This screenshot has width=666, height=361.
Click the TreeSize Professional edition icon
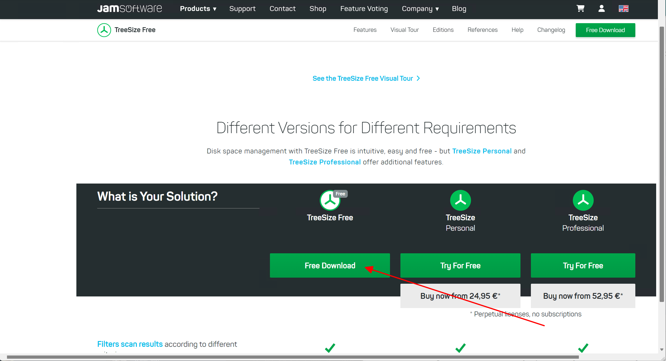coord(583,200)
